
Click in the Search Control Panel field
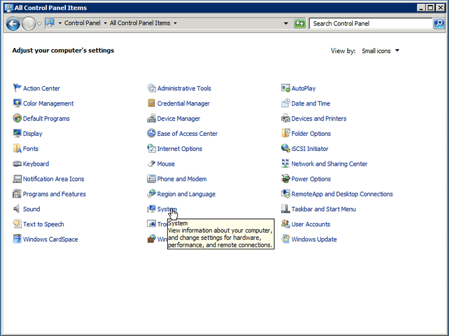click(x=370, y=23)
